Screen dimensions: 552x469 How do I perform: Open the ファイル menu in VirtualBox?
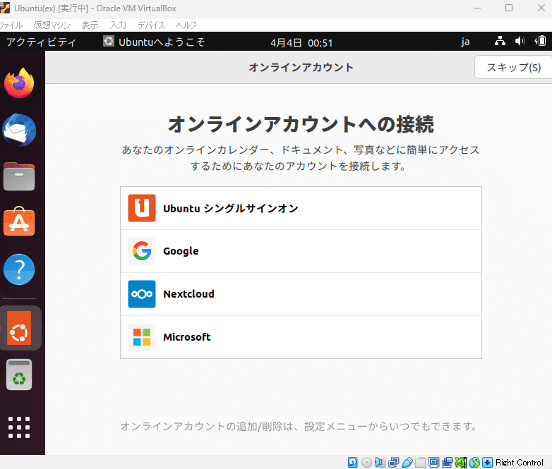[x=11, y=25]
